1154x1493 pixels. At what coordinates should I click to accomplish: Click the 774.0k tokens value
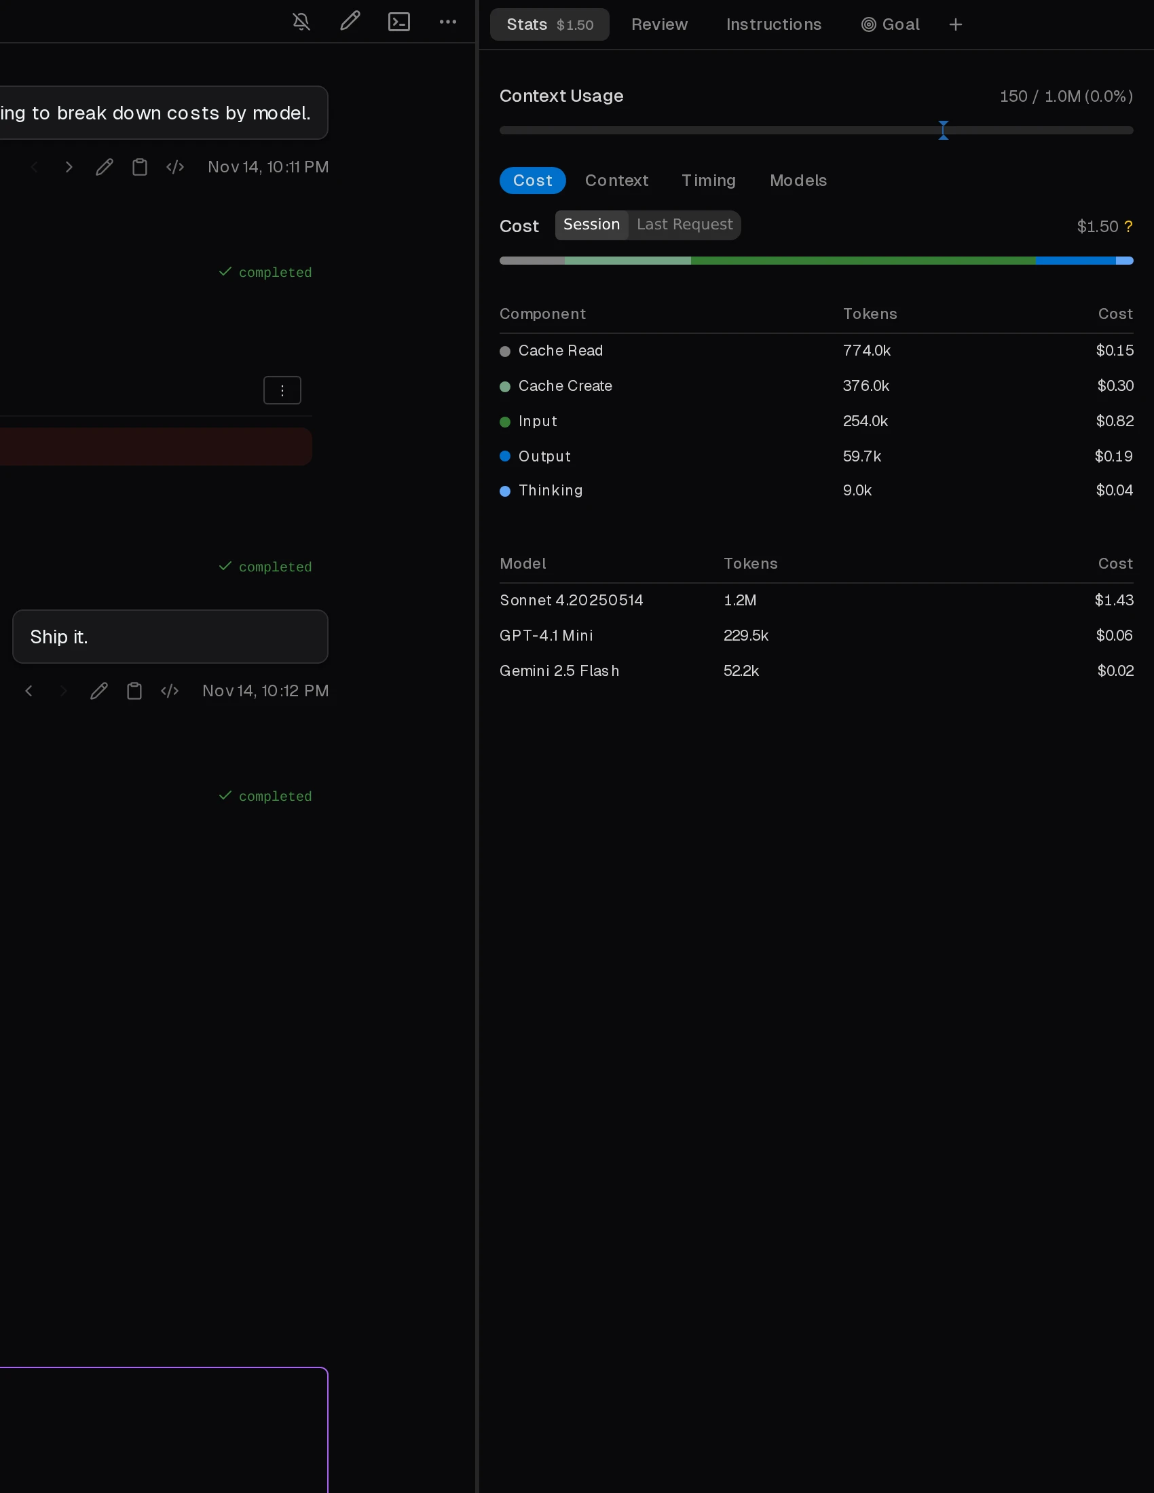(x=867, y=351)
